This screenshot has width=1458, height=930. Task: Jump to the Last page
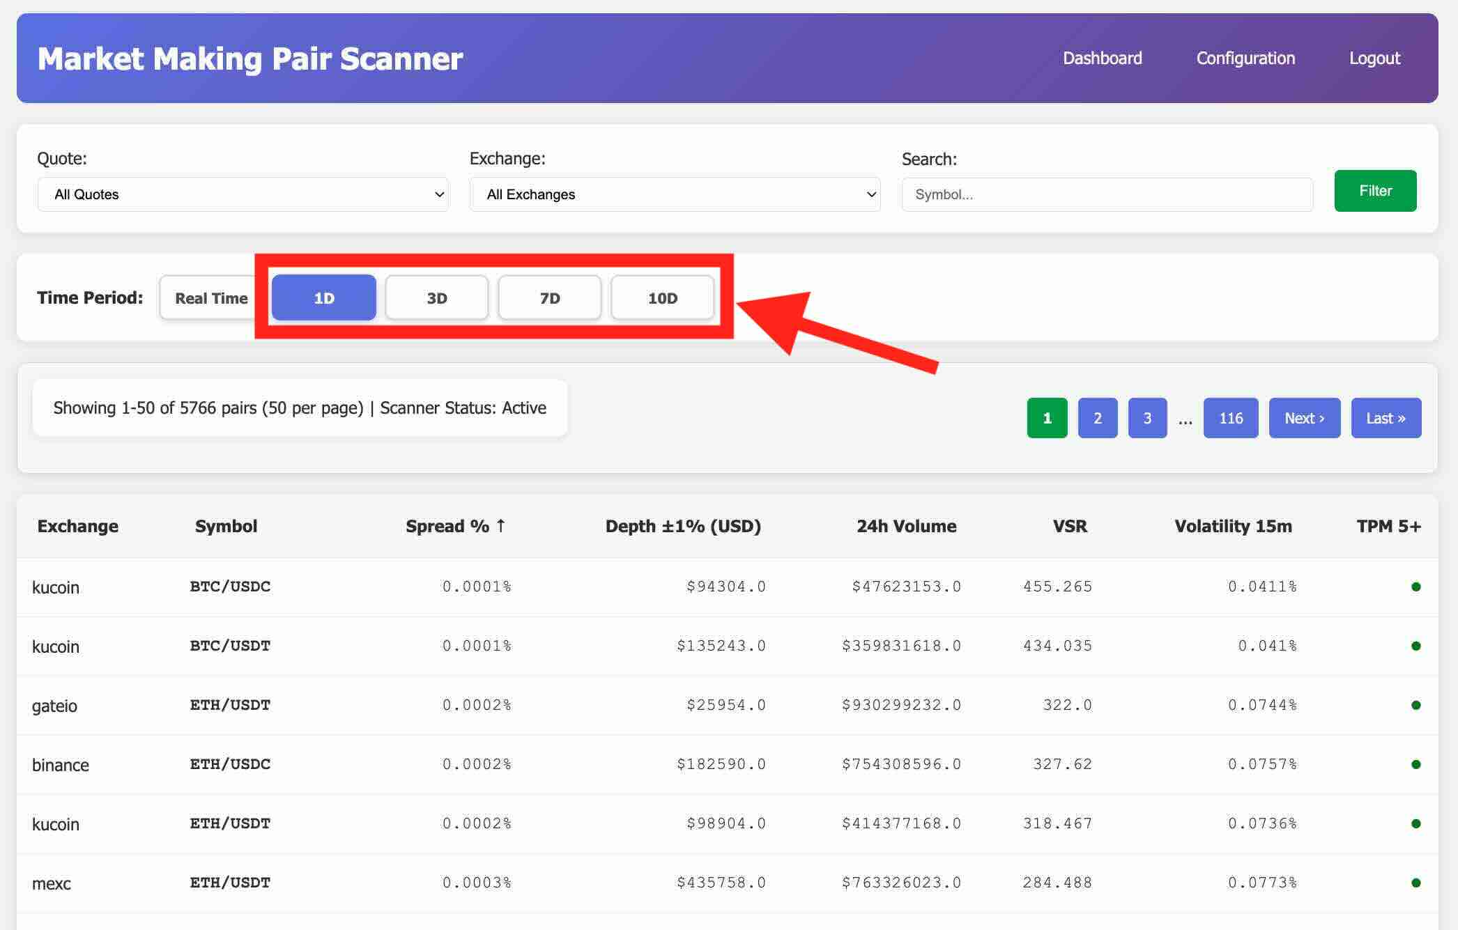pyautogui.click(x=1386, y=418)
